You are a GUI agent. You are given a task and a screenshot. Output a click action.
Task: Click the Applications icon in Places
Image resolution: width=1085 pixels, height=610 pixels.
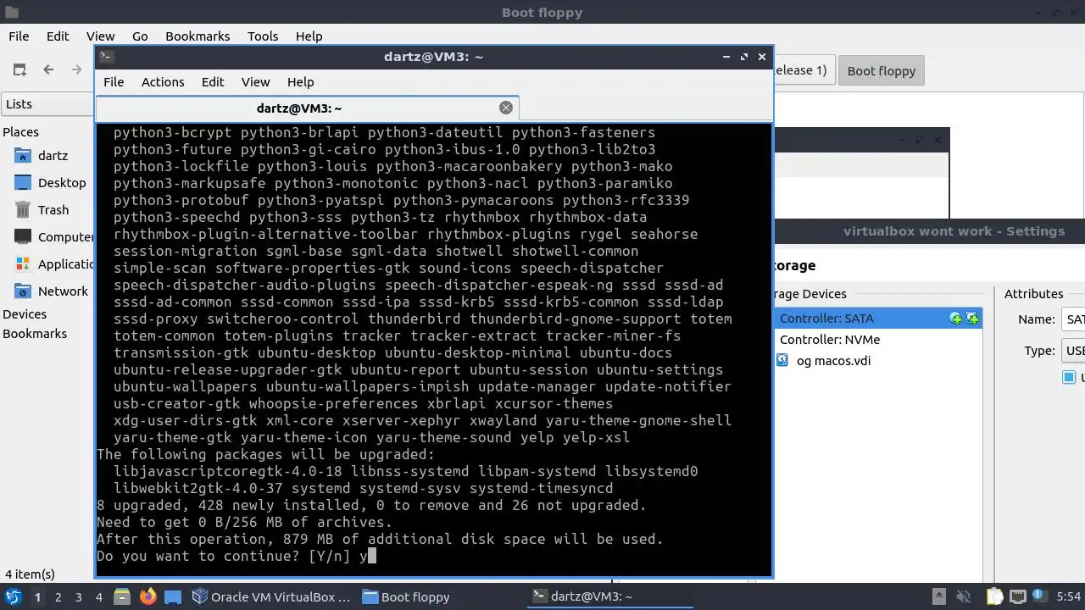click(x=23, y=264)
